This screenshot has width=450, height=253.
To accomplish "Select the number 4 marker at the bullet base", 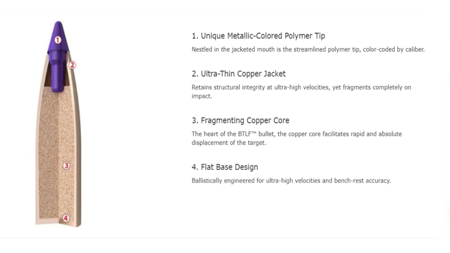I will coord(66,218).
